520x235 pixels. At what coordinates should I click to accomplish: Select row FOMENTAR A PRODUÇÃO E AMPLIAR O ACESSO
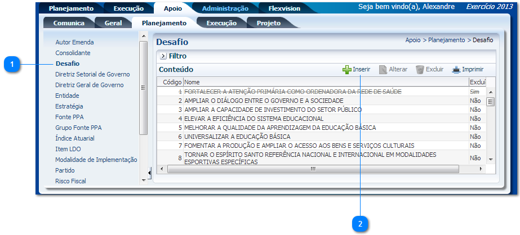pos(322,145)
